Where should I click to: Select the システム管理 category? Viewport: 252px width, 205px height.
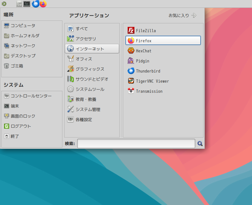pyautogui.click(x=92, y=109)
